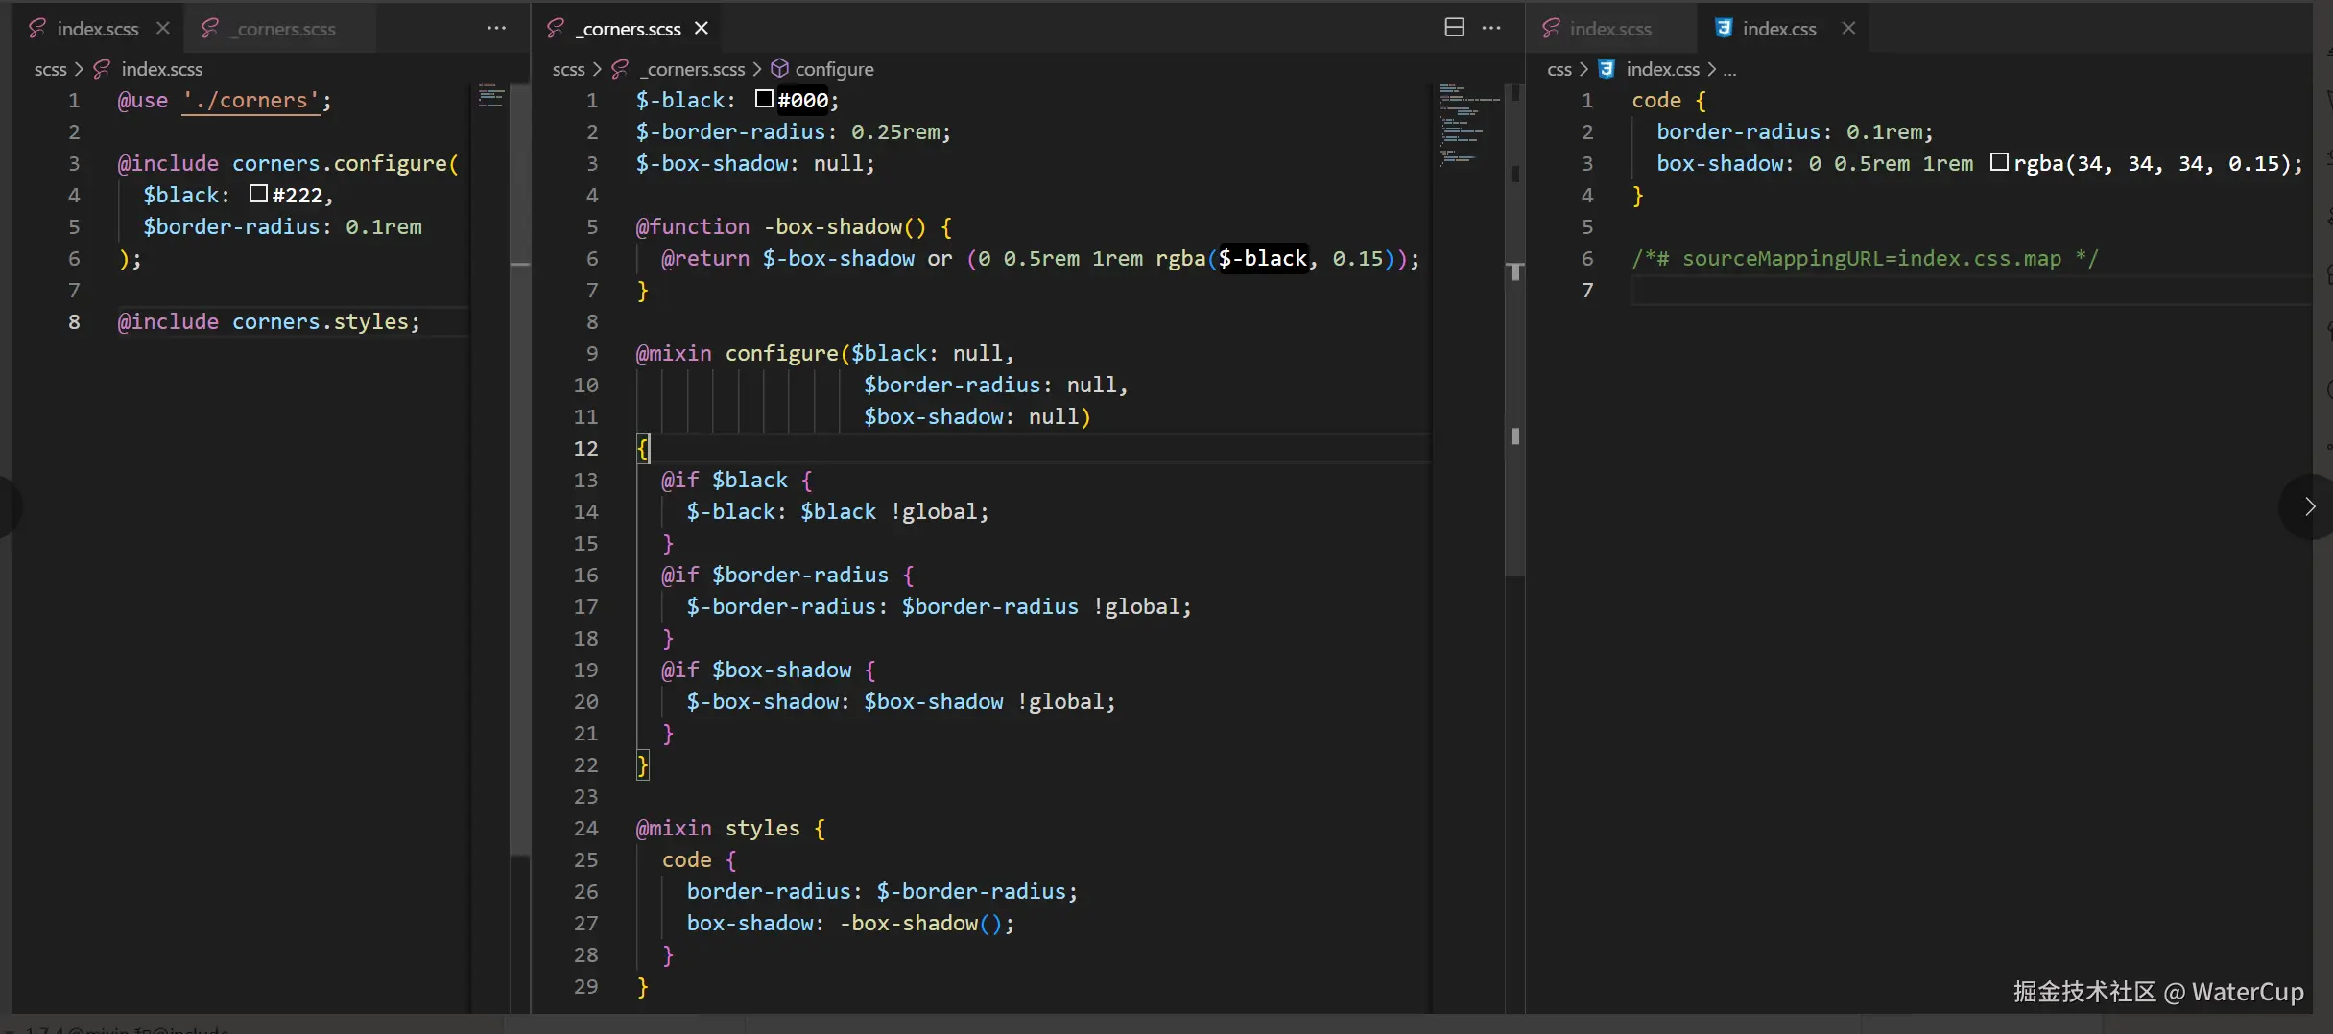
Task: Click scss folder breadcrumb in middle editor
Action: (568, 69)
